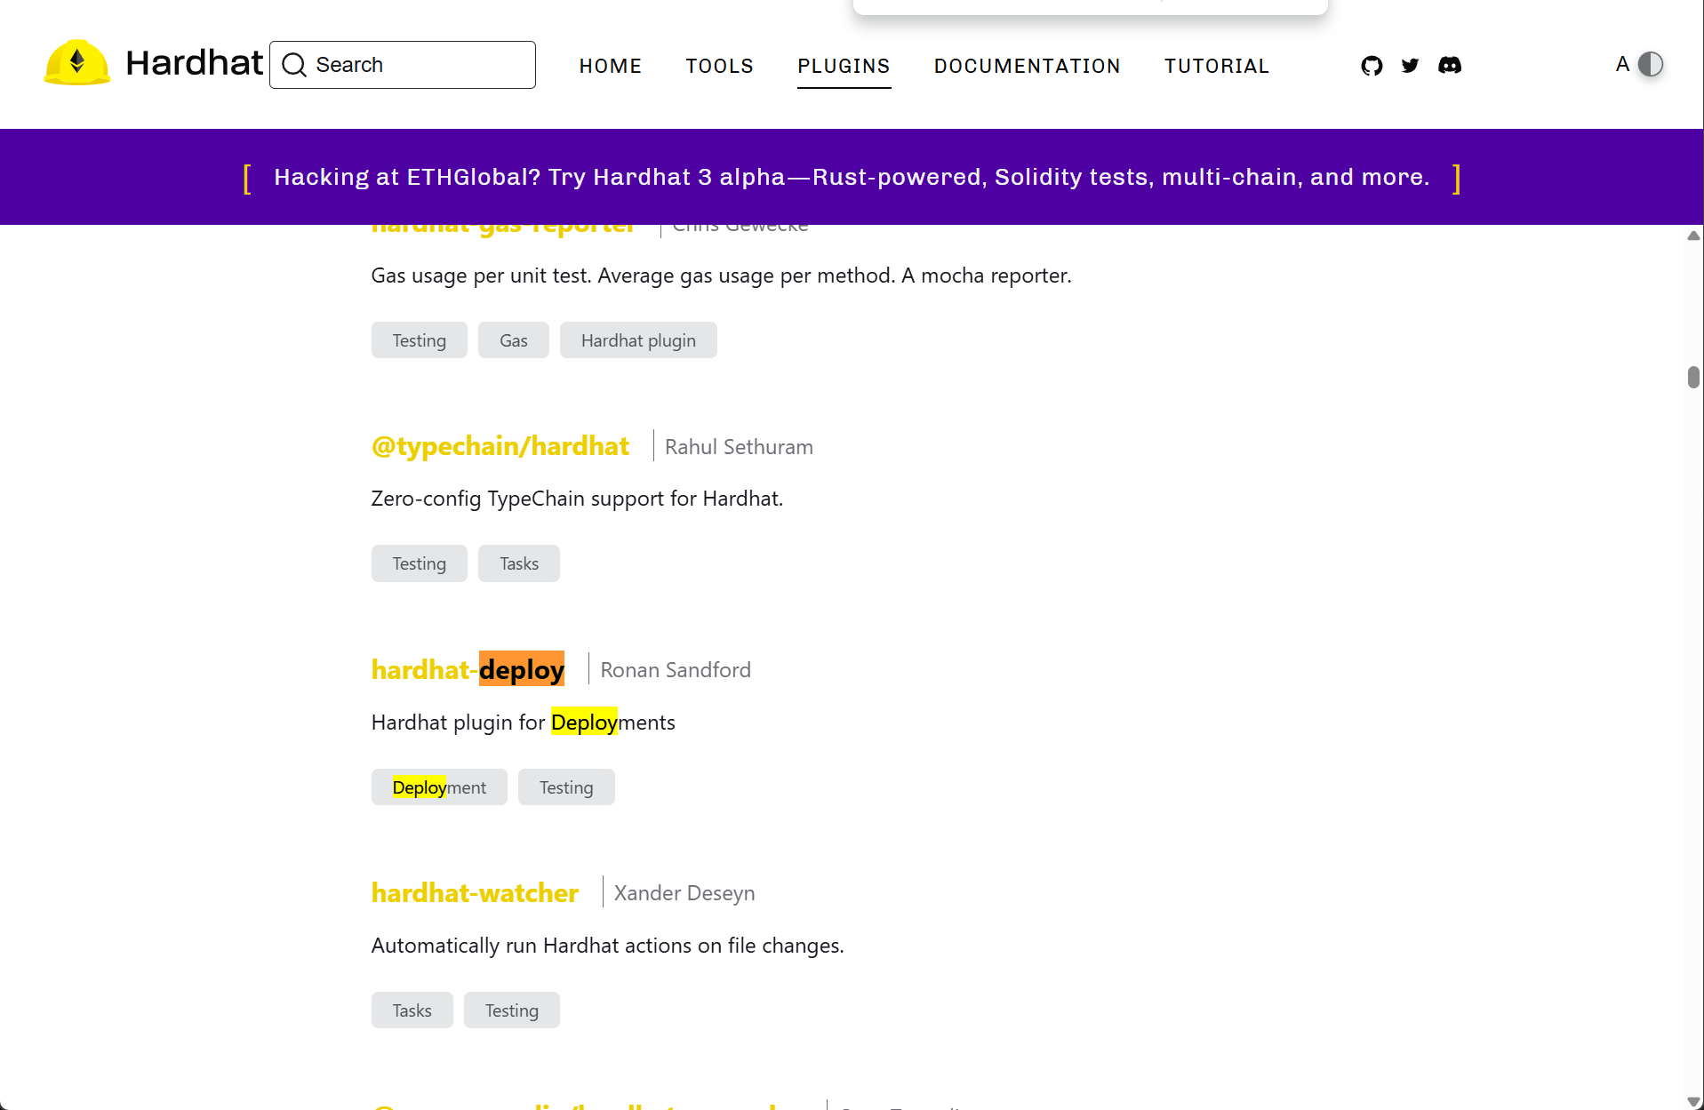Click the Hardhat wordmark text
Screen dimensions: 1704x1110
pyautogui.click(x=194, y=63)
